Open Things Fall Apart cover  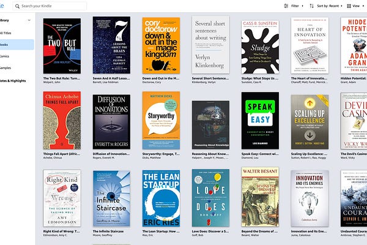coord(62,120)
